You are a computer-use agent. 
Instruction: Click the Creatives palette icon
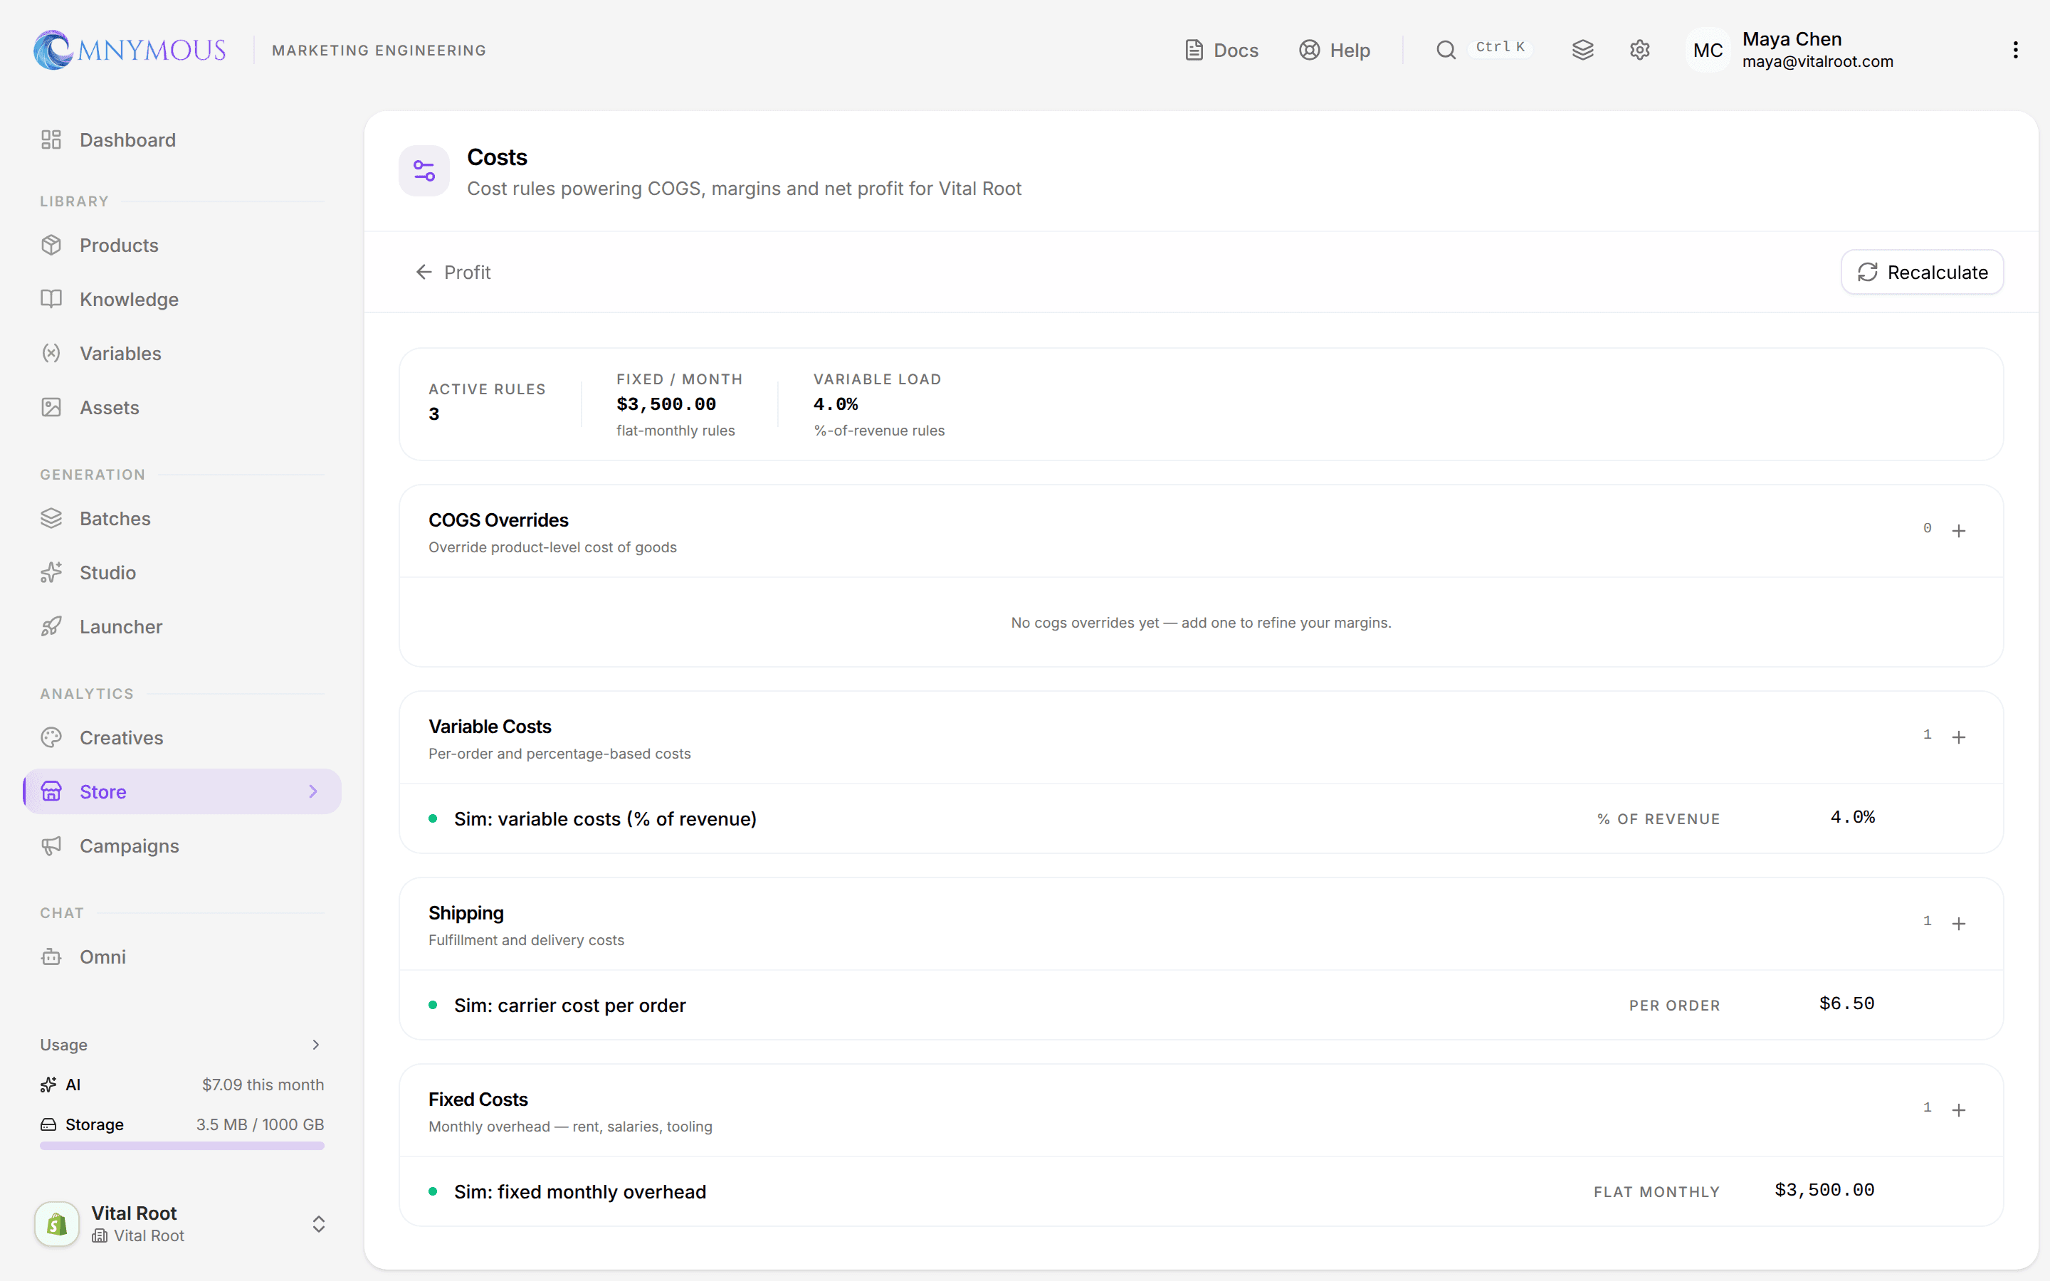point(52,738)
